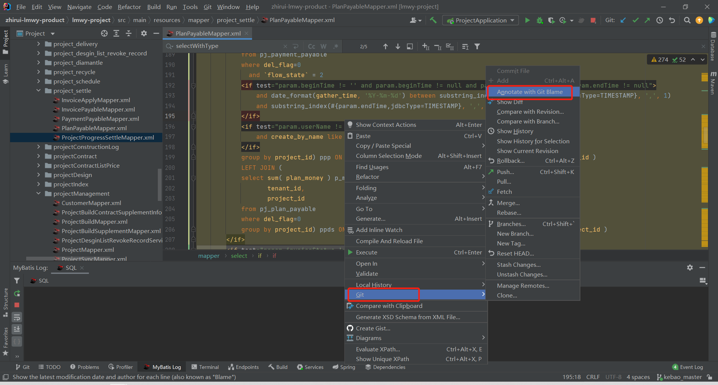This screenshot has height=385, width=718.
Task: Collapse the projectManagement folder
Action: click(39, 193)
